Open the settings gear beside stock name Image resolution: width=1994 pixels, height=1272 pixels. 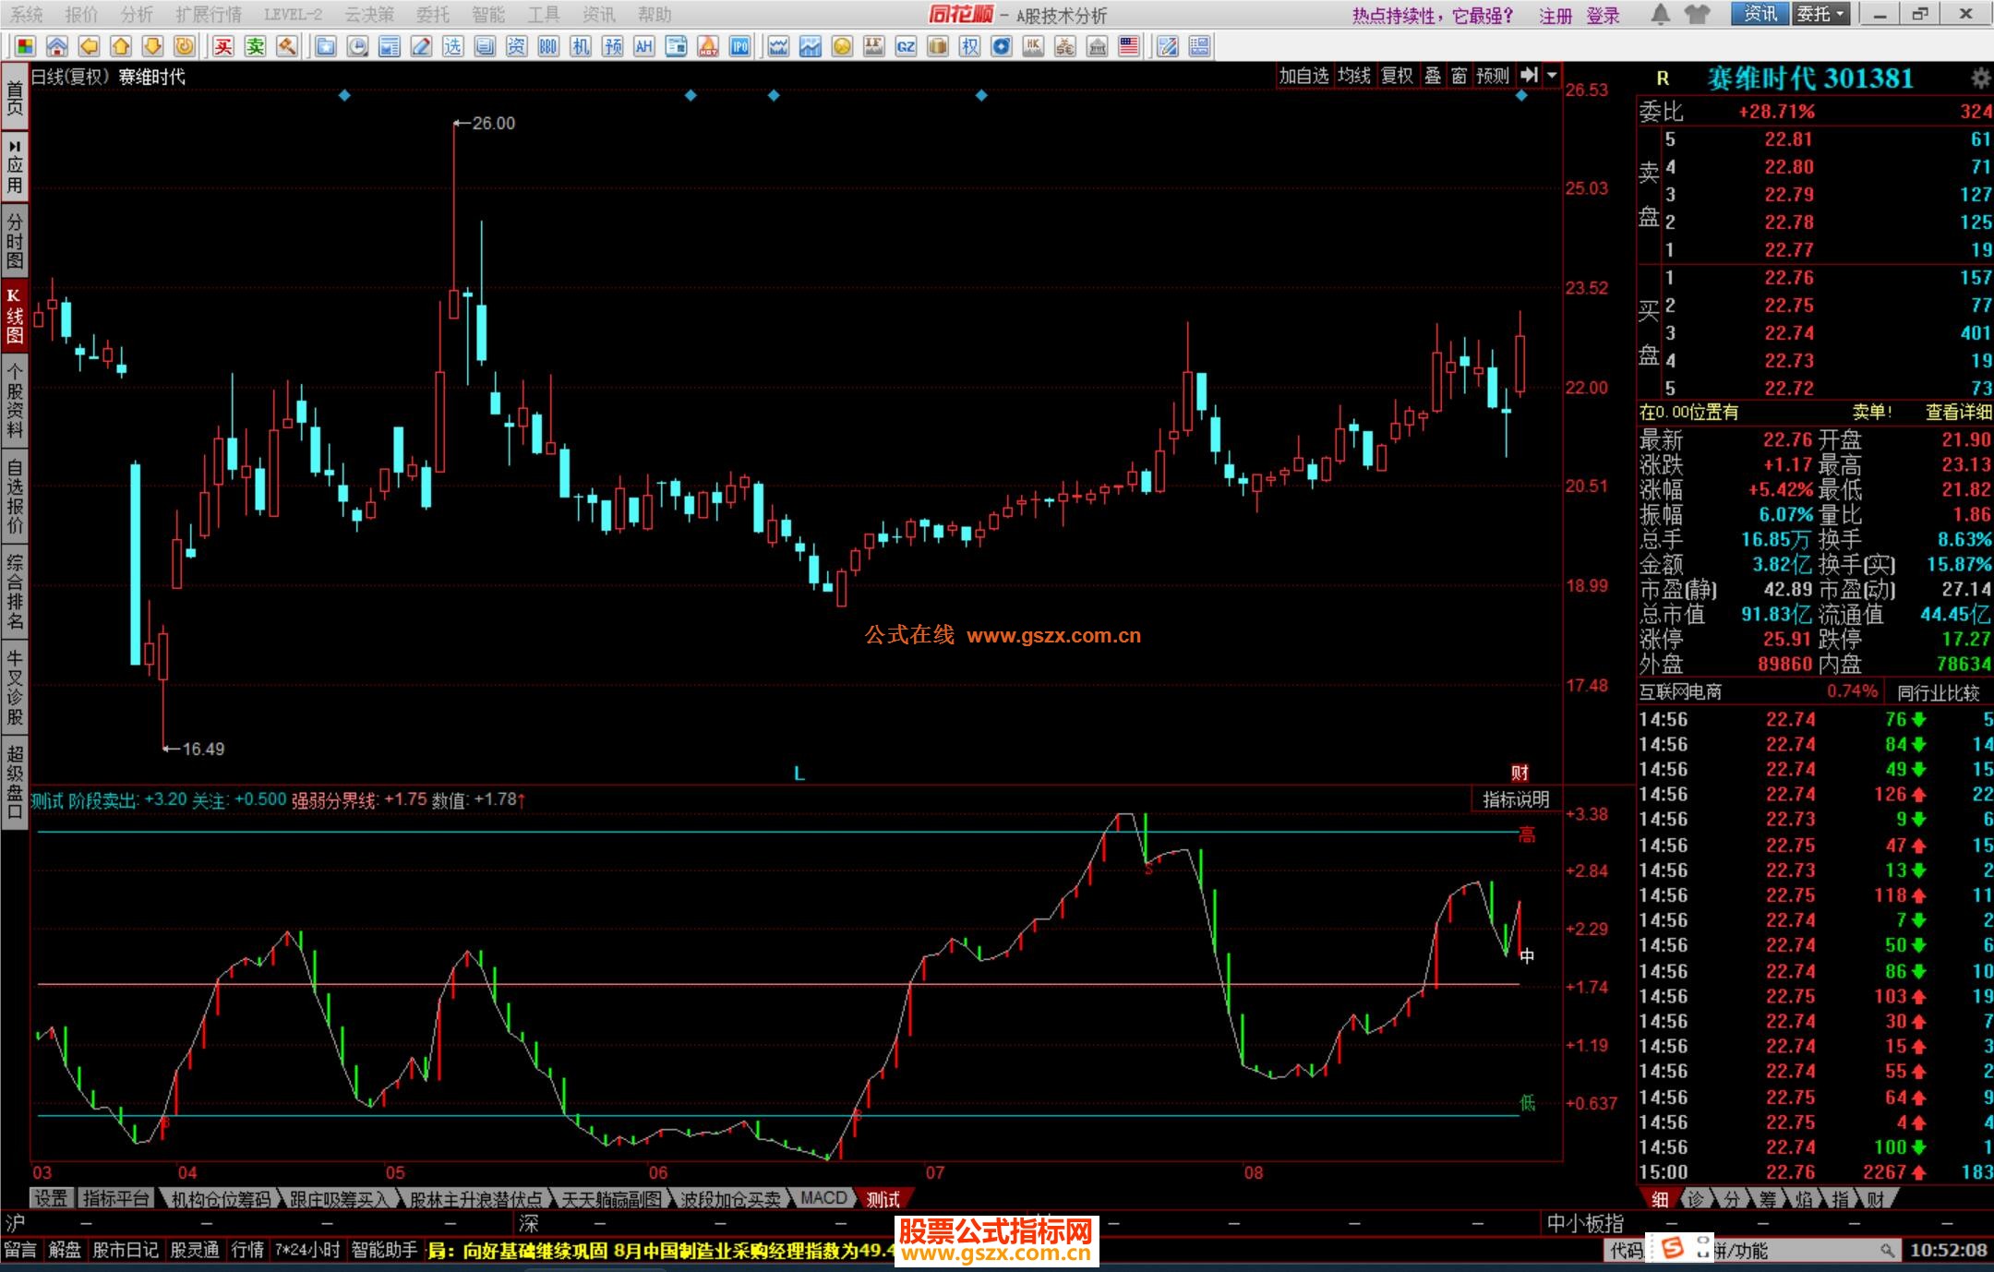[1980, 78]
